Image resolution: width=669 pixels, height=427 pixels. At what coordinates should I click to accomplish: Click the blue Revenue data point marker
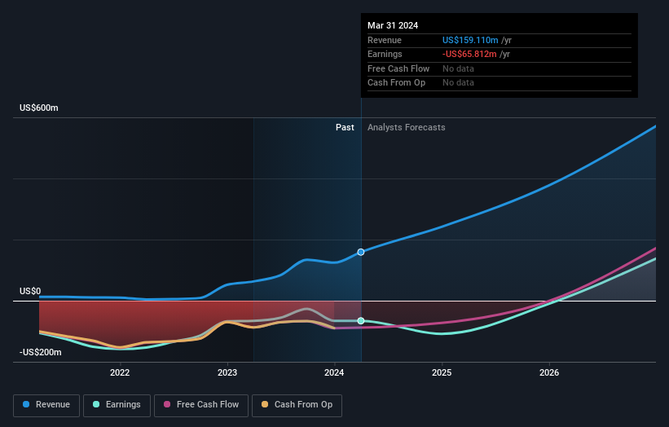[361, 252]
